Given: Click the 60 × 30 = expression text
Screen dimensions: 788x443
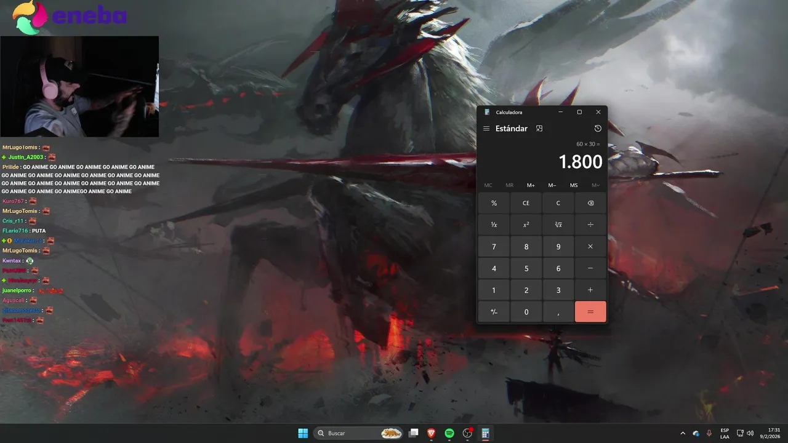Looking at the screenshot, I should (x=588, y=144).
